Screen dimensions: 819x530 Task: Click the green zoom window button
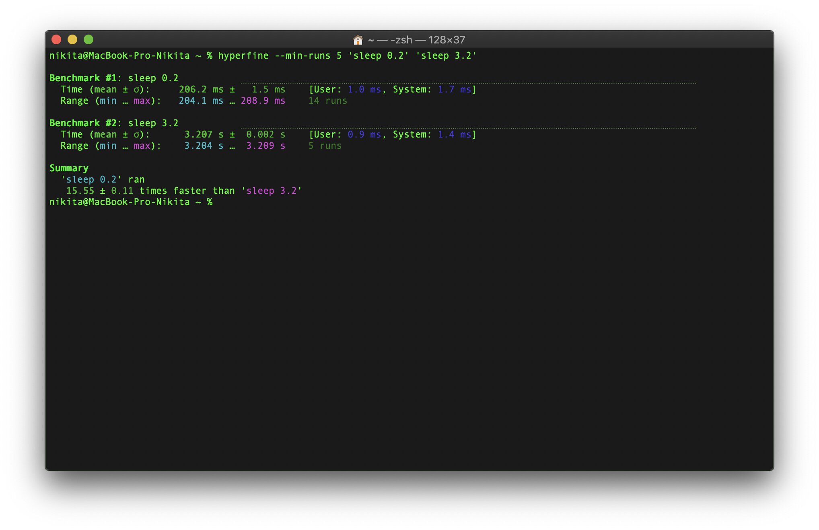click(88, 39)
